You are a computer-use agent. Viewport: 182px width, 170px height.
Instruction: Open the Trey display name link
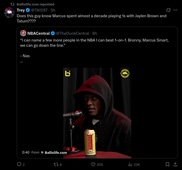[x=21, y=10]
